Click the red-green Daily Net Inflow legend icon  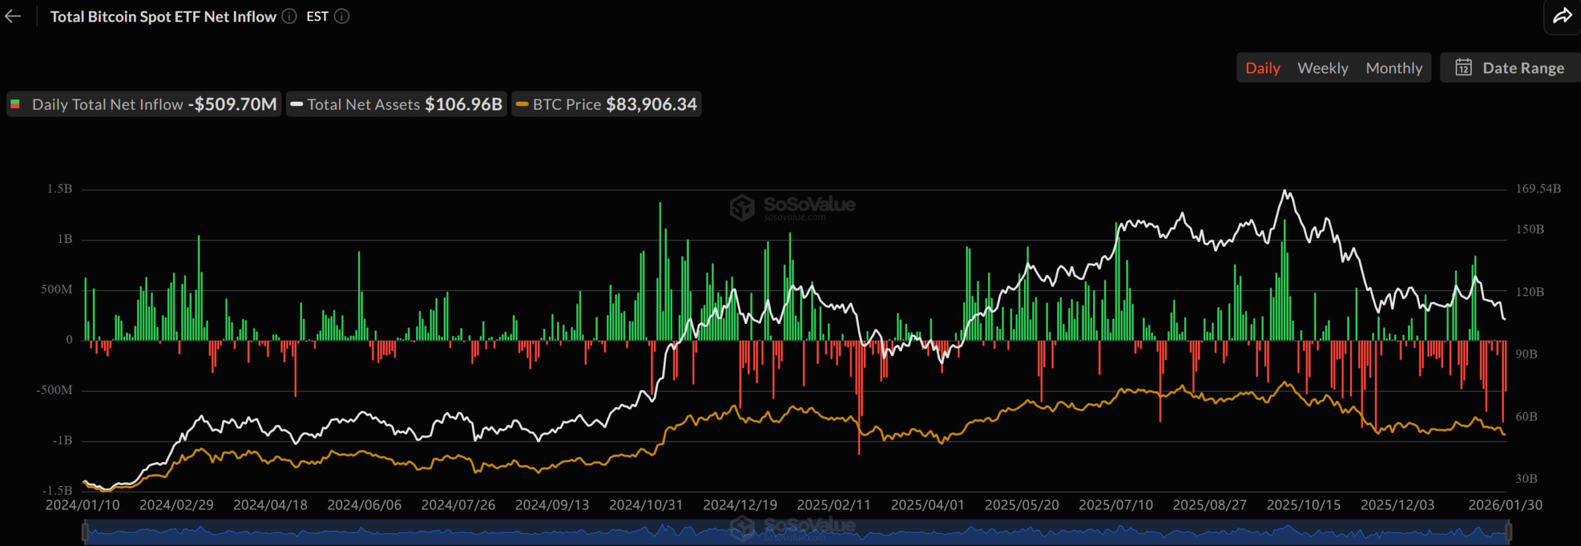click(x=15, y=104)
